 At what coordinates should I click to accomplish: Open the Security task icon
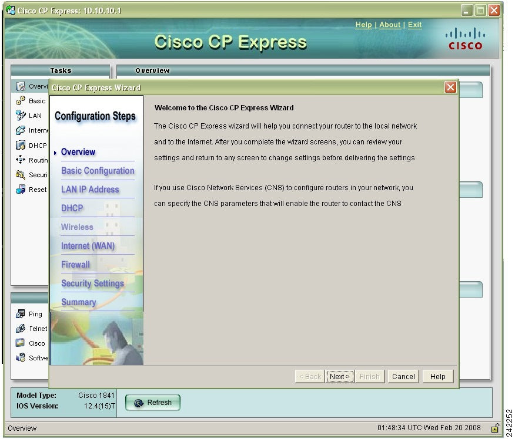click(x=21, y=174)
